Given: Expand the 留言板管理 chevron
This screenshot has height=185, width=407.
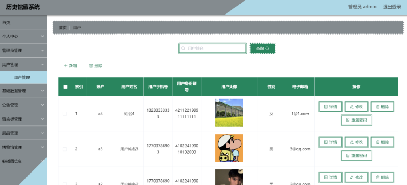Looking at the screenshot, I should [43, 119].
